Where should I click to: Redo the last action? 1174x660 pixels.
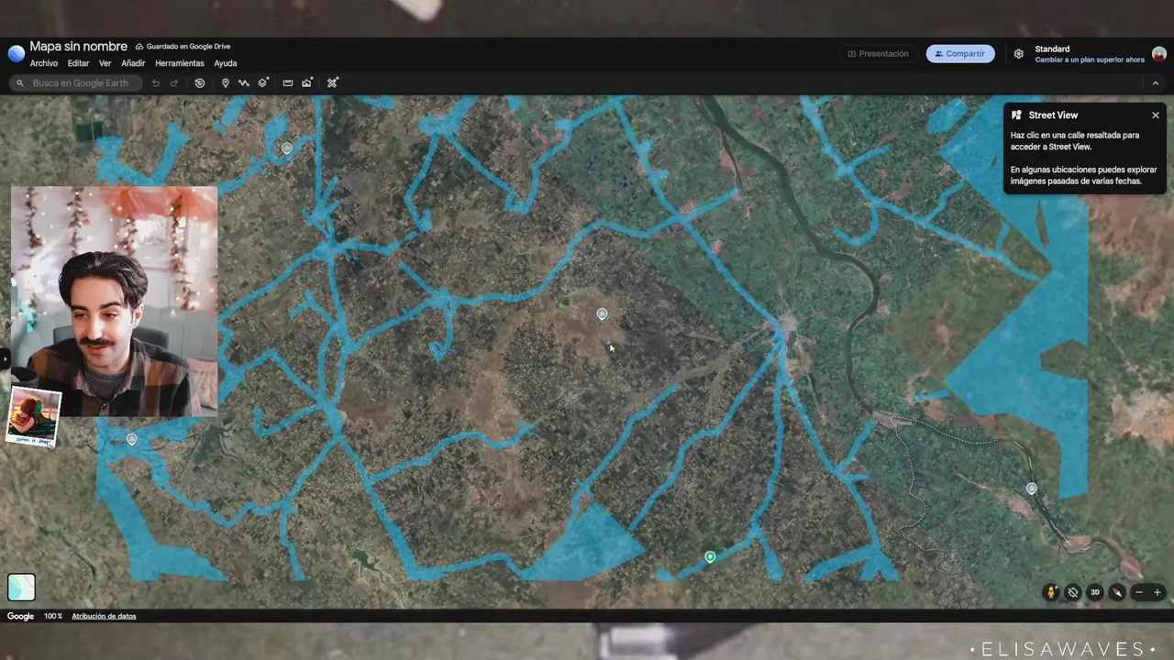point(174,82)
